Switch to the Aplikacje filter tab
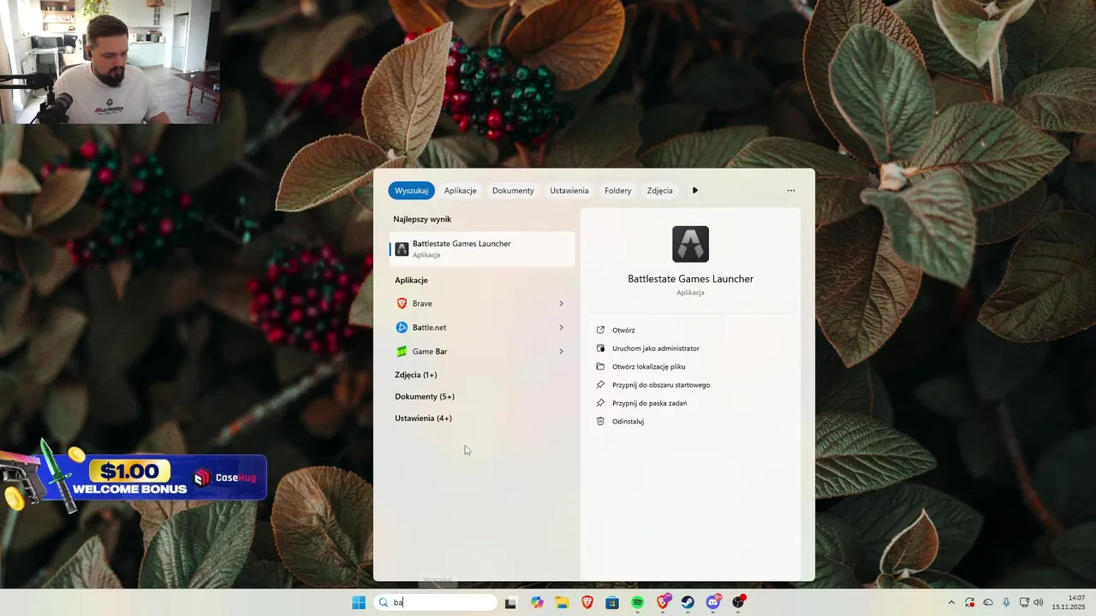 460,191
